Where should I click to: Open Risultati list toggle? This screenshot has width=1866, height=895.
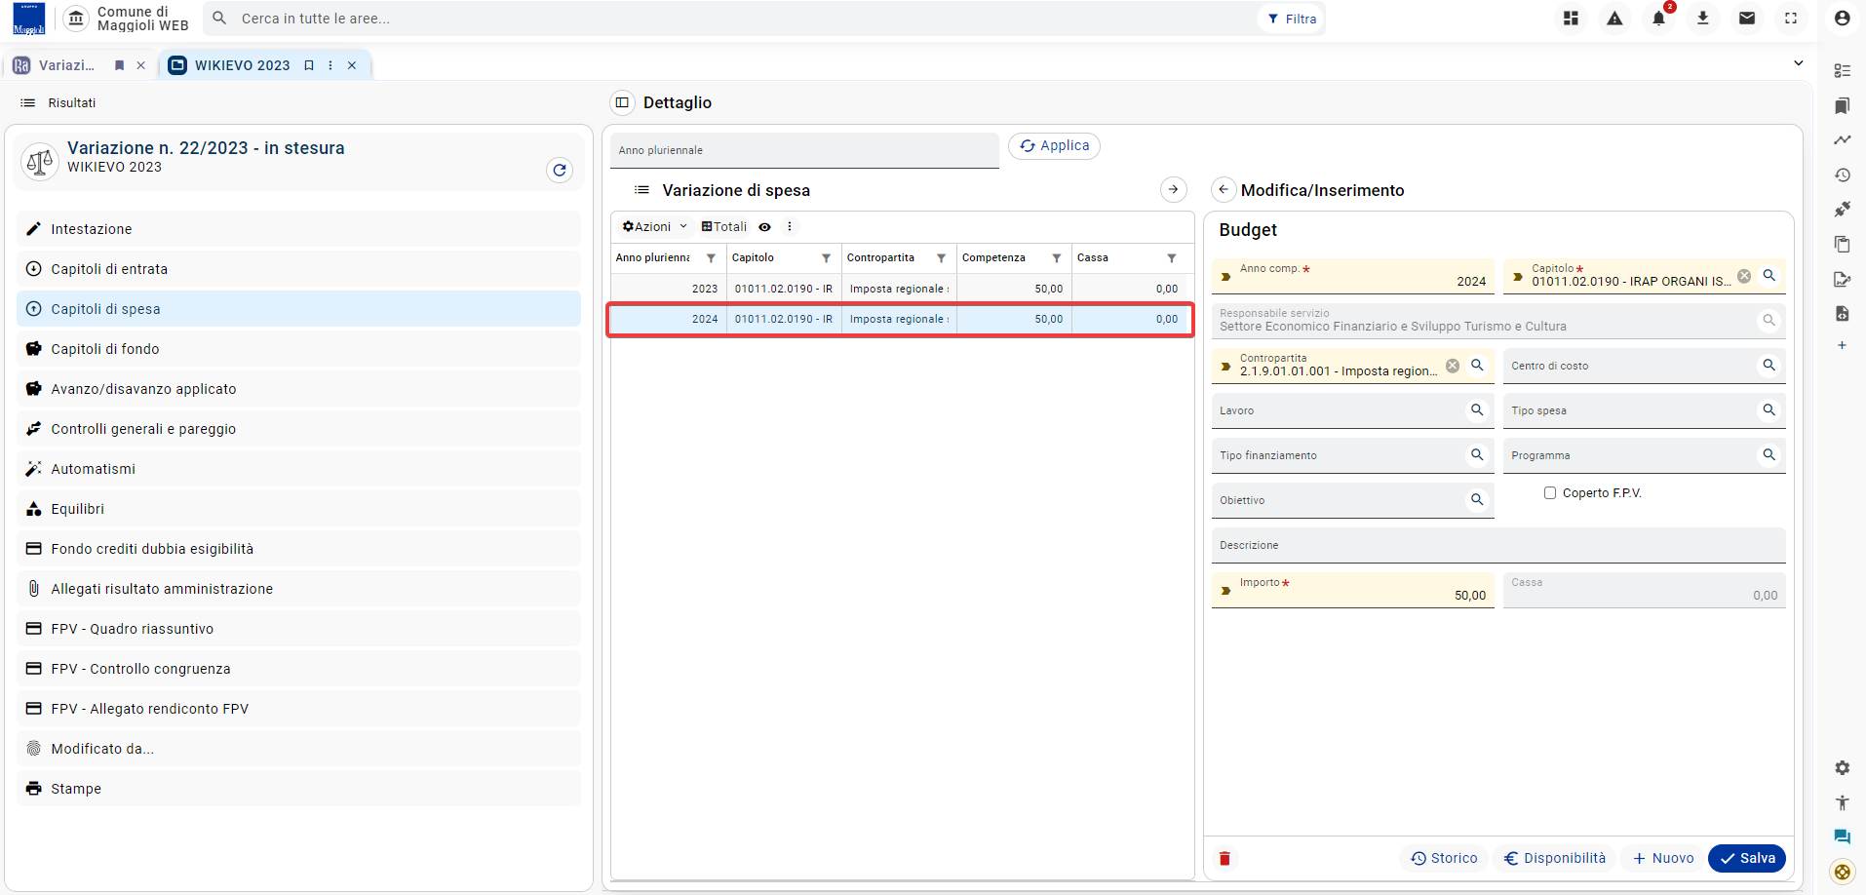click(58, 103)
